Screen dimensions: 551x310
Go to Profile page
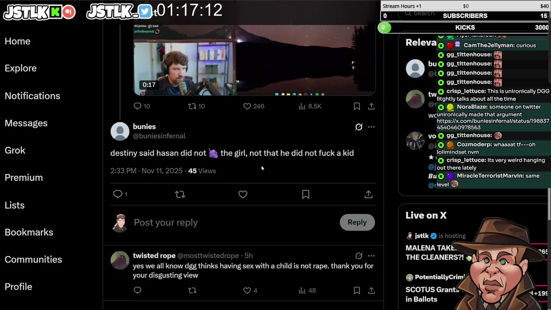(19, 287)
